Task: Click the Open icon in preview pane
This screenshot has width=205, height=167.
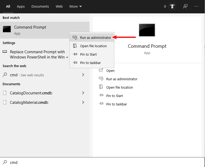Action: 101,70
